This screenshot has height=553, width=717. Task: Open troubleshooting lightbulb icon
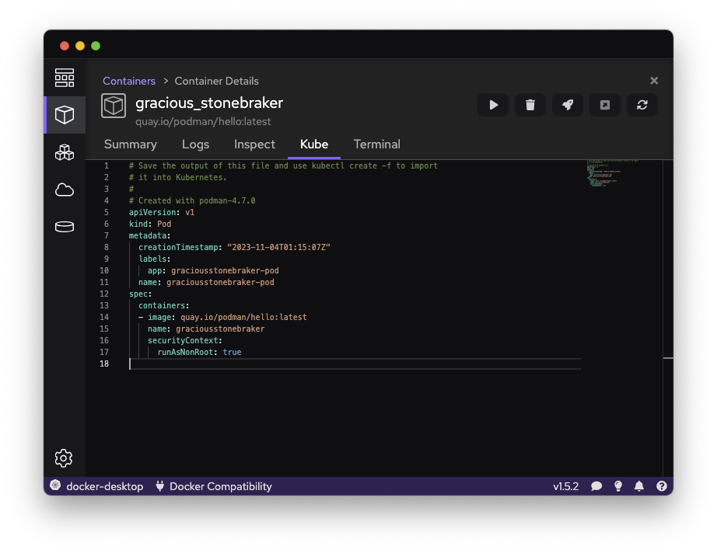(617, 486)
